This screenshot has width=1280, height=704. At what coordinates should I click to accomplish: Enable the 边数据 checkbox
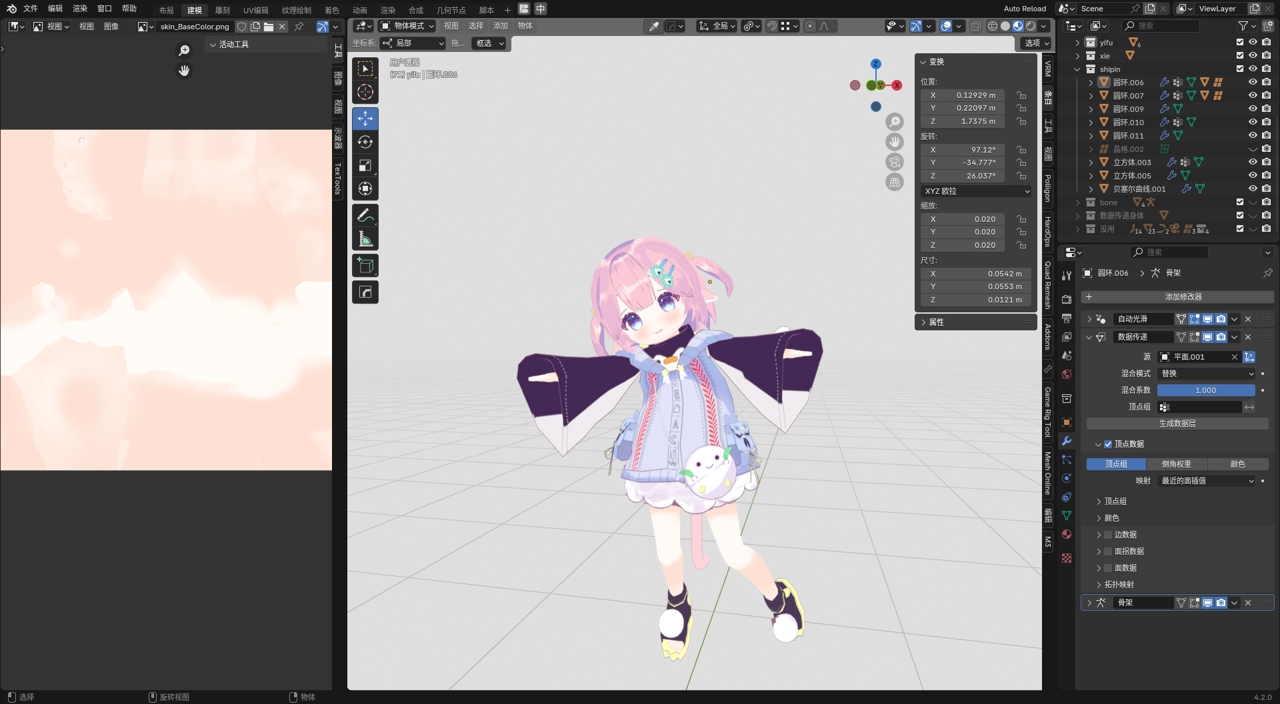[1108, 535]
